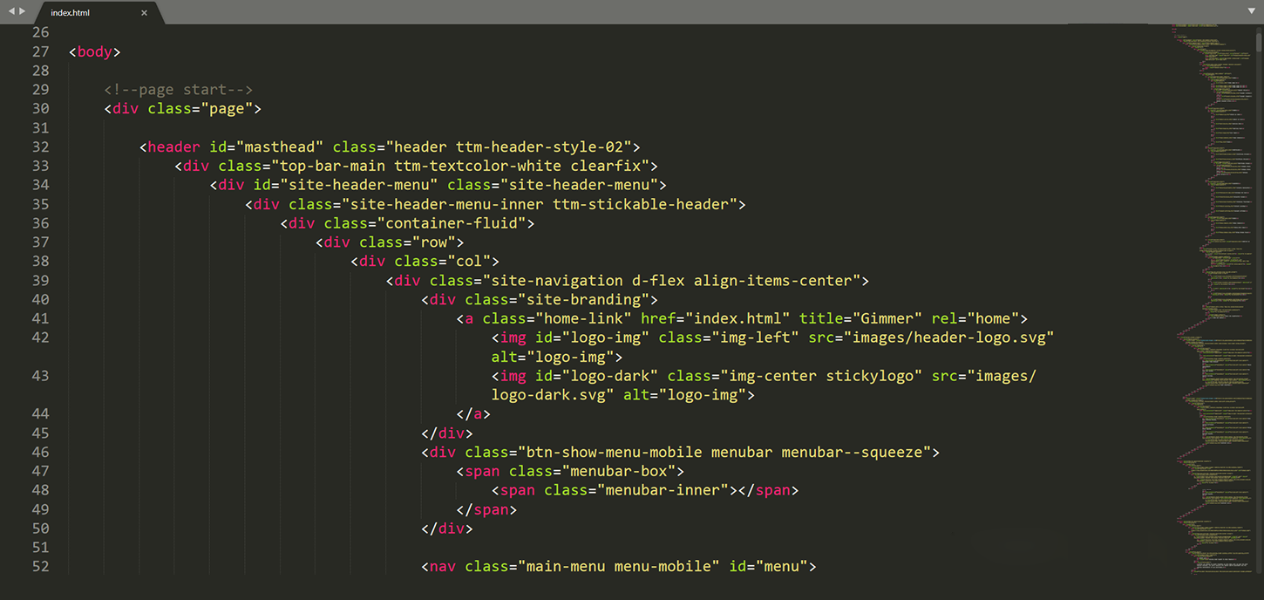1264x600 pixels.
Task: Click the closing div tag on line 50
Action: [x=447, y=528]
